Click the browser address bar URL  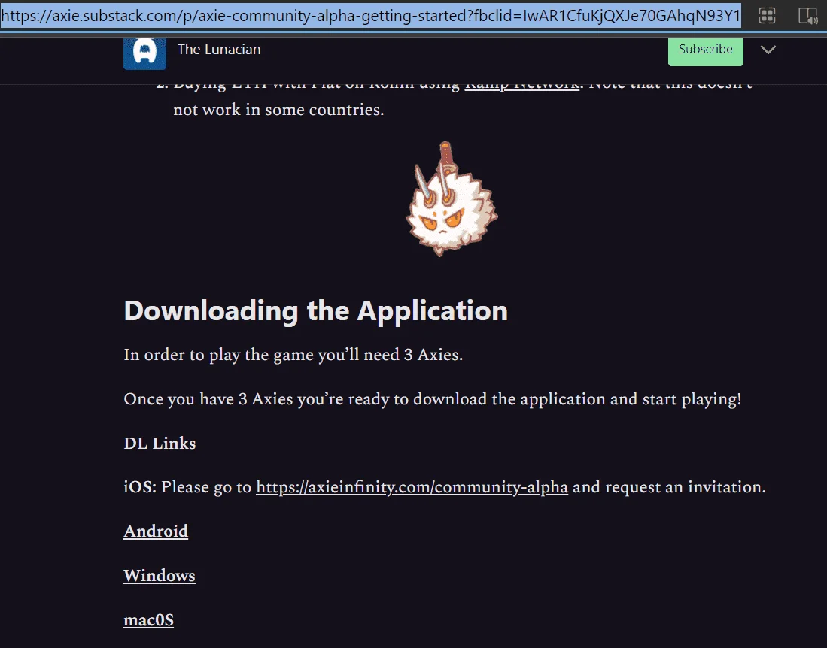pyautogui.click(x=371, y=15)
